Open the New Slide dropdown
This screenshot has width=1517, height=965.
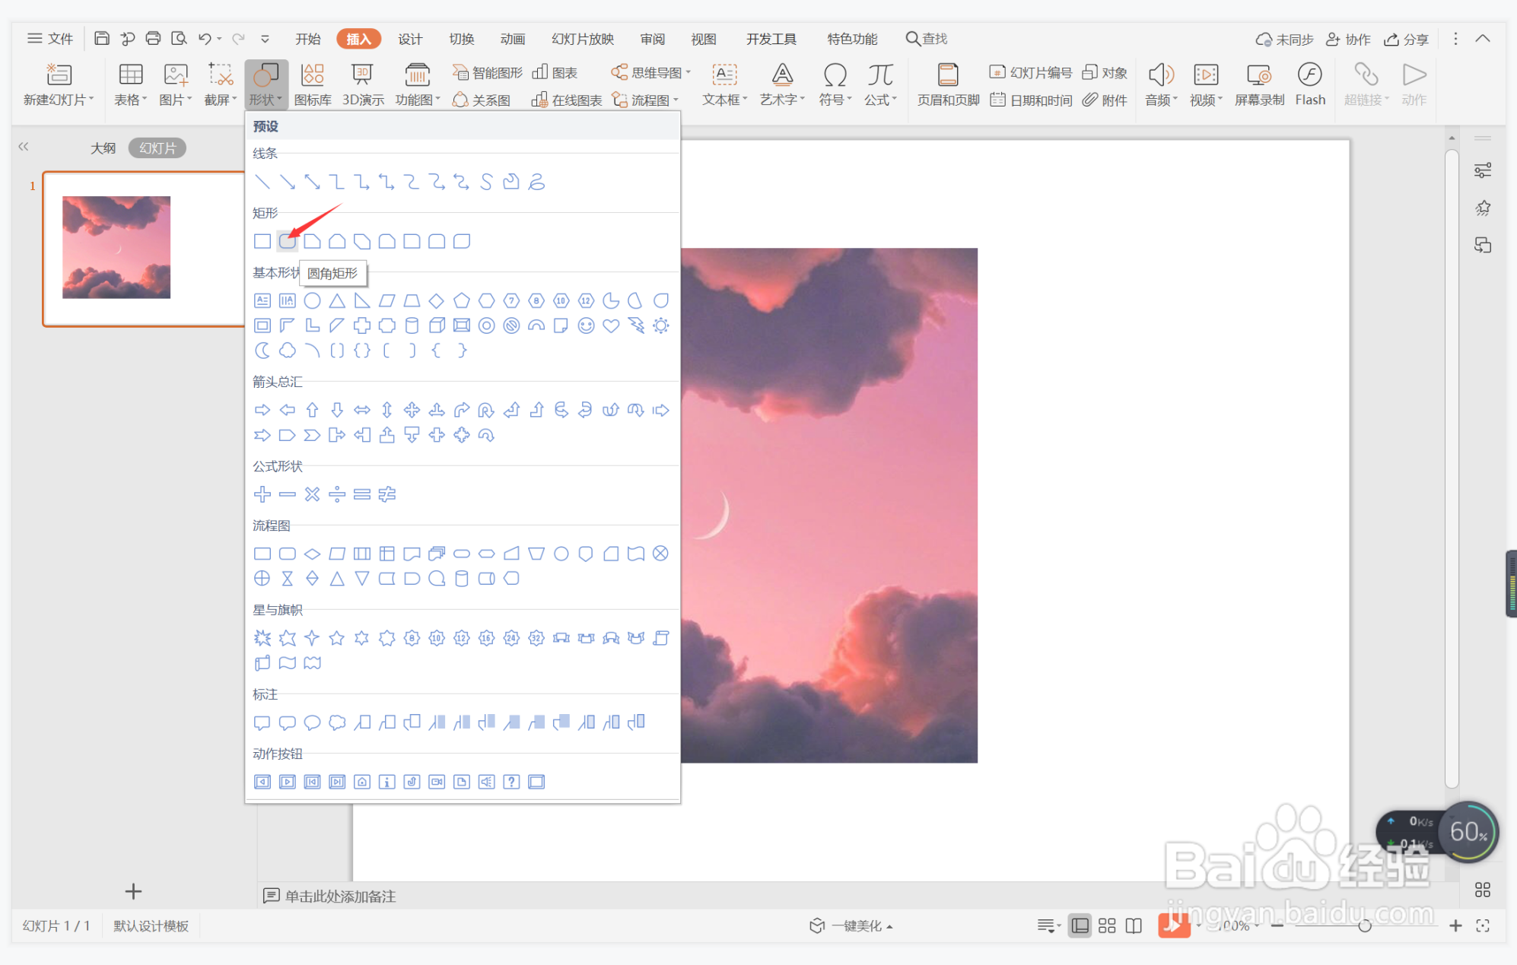[x=59, y=100]
